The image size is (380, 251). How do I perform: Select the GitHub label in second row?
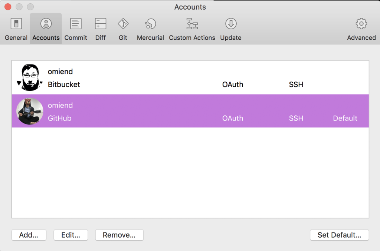[x=60, y=118]
